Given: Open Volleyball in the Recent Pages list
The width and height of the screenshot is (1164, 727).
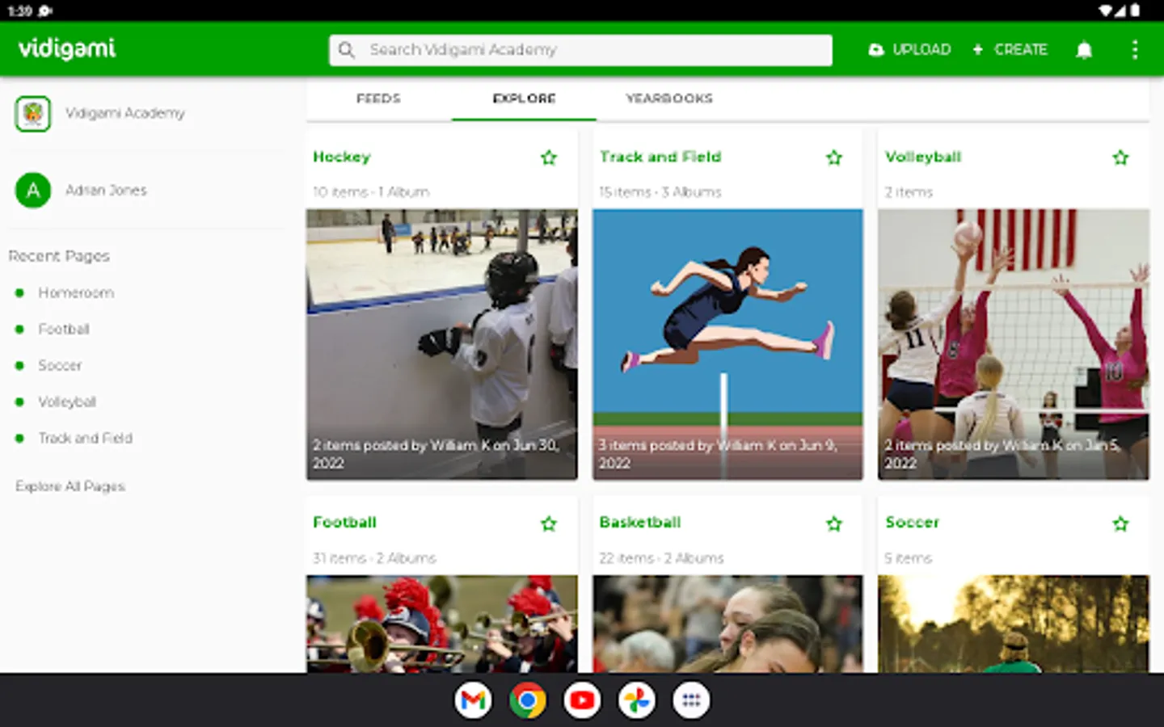Looking at the screenshot, I should coord(67,401).
